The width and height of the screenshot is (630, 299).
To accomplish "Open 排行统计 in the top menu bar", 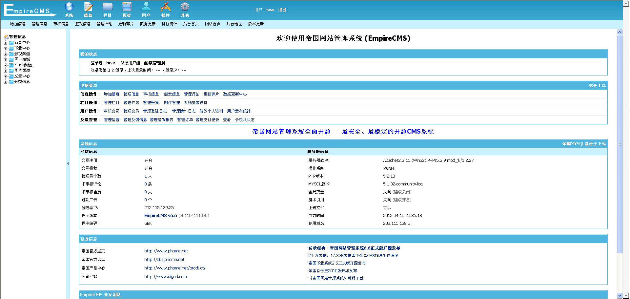I will (x=169, y=24).
